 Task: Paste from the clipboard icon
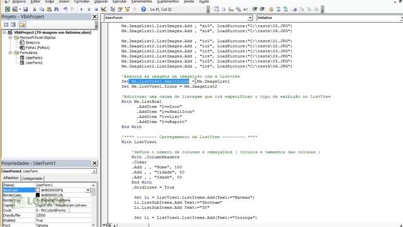point(49,9)
